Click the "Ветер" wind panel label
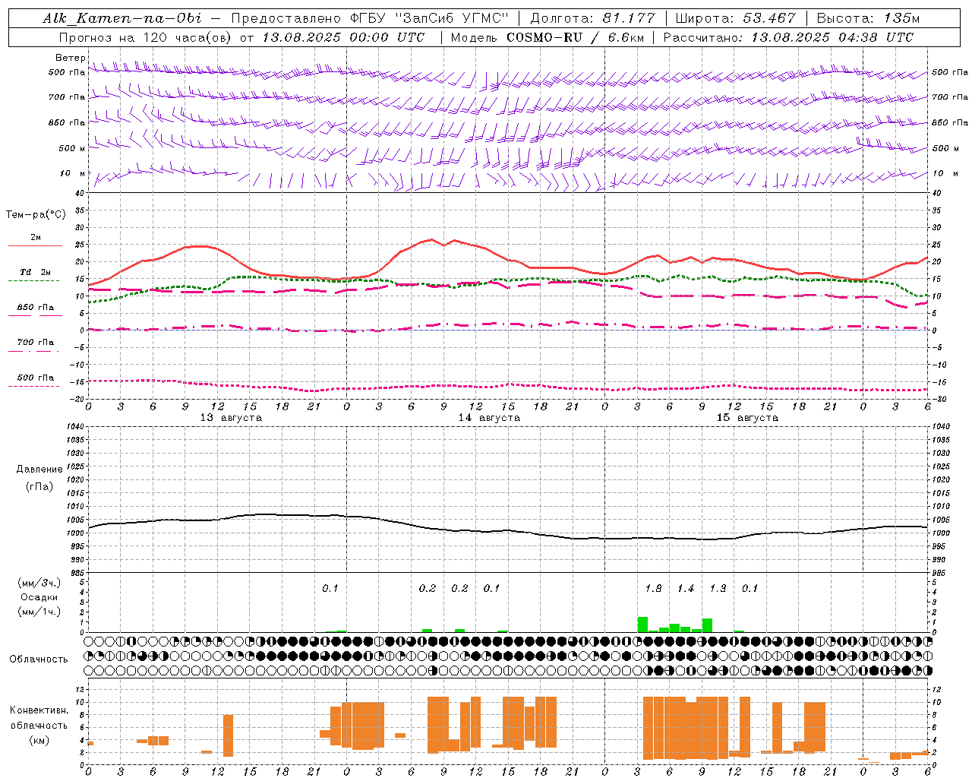 tap(70, 58)
